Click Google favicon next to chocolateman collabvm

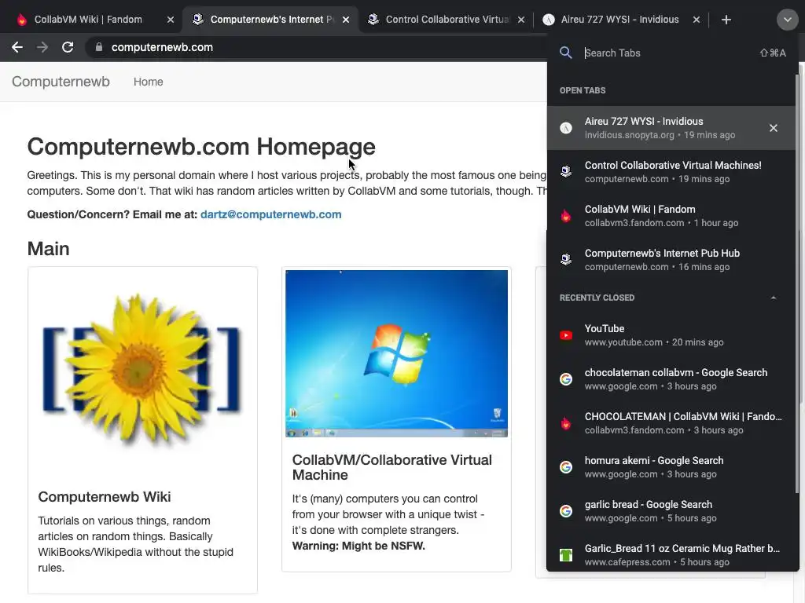(566, 379)
